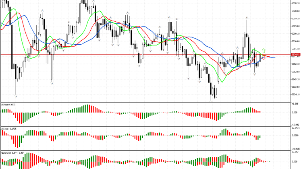303x169 pixels.
Task: Click the red current price tag 5974.03
Action: click(x=296, y=54)
